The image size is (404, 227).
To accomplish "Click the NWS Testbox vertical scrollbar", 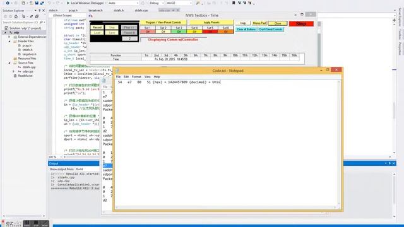I will (319, 44).
